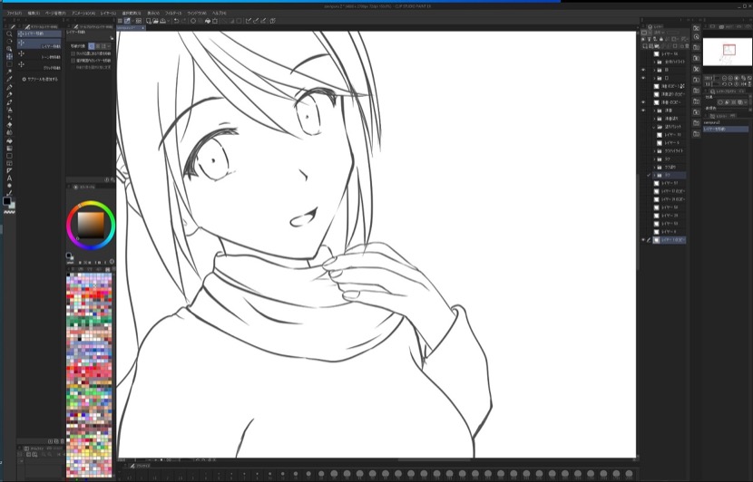Select the Frame border tool
The height and width of the screenshot is (482, 753).
click(9, 164)
